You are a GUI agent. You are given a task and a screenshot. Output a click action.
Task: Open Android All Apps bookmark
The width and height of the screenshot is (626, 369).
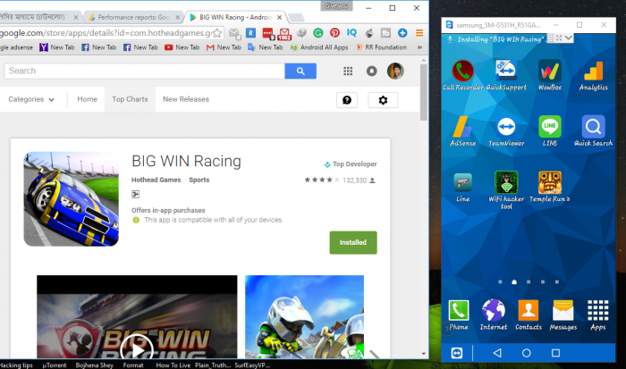pos(319,47)
